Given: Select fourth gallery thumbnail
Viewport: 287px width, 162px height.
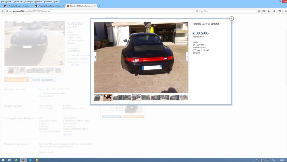Looking at the screenshot, I should (x=127, y=98).
